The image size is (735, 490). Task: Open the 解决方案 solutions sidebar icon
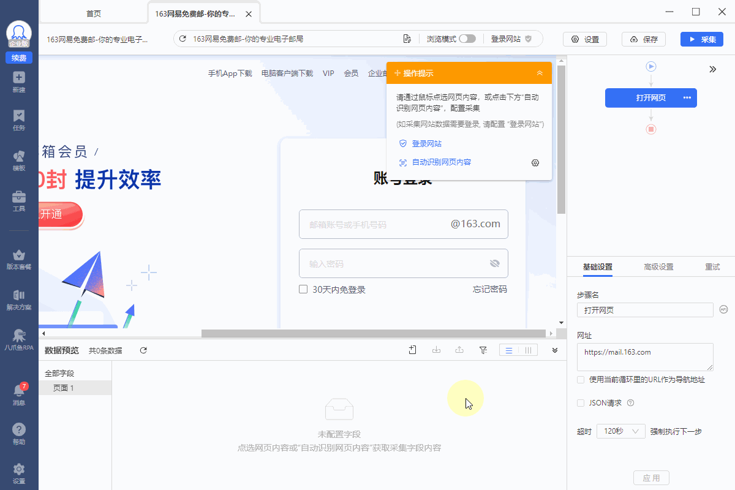coord(19,300)
